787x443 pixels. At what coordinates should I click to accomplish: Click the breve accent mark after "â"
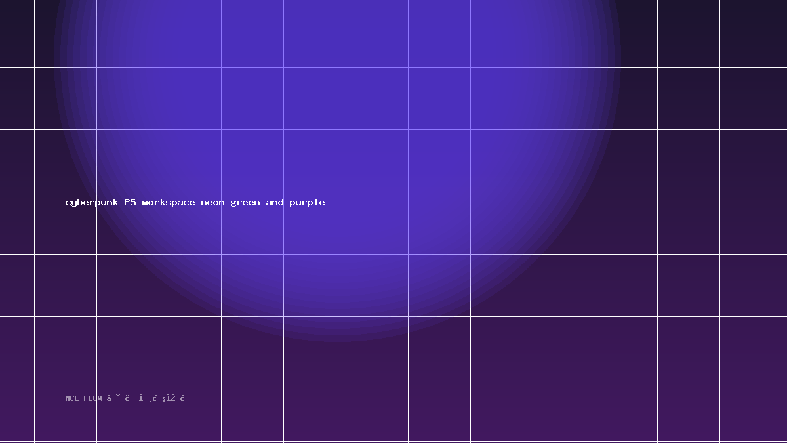(x=118, y=395)
